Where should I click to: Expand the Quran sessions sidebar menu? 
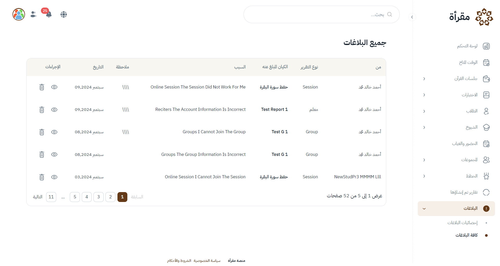click(x=424, y=79)
